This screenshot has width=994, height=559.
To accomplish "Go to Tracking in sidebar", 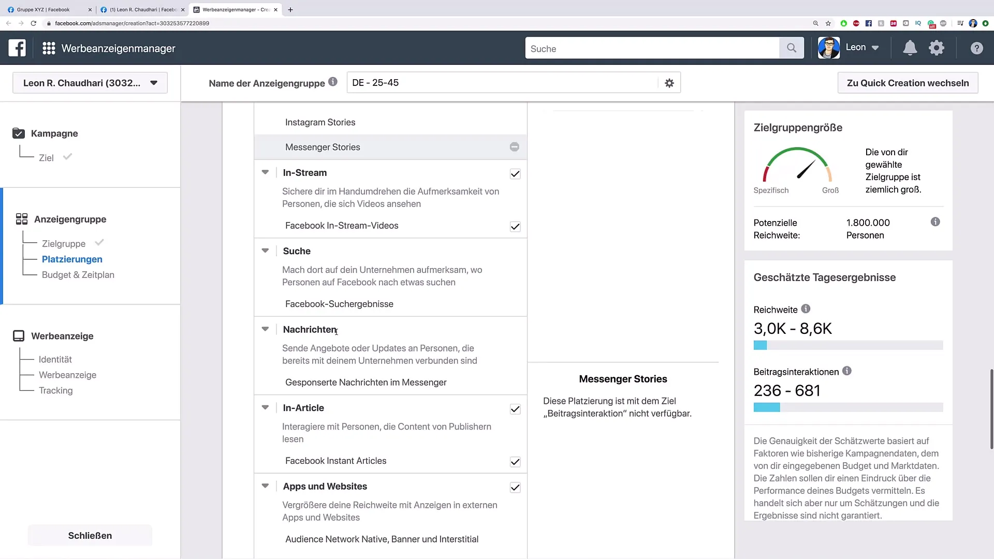I will [x=56, y=390].
